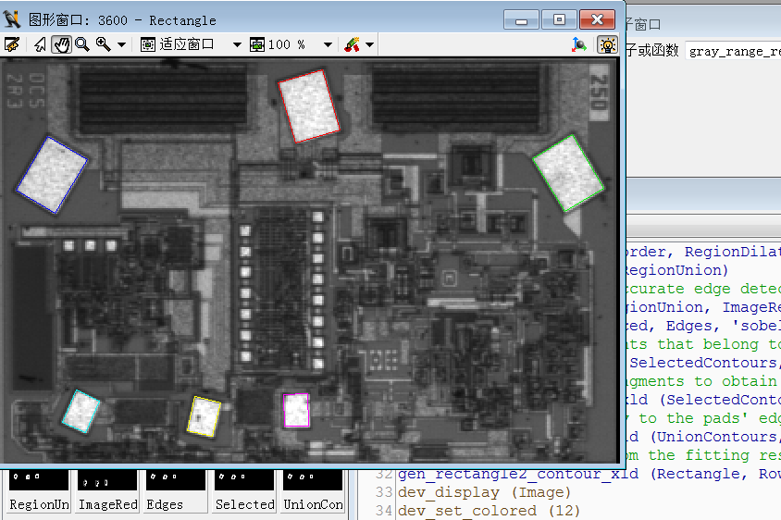Select the UnionCon iconic variable thumbnail
781x520 pixels.
[314, 491]
